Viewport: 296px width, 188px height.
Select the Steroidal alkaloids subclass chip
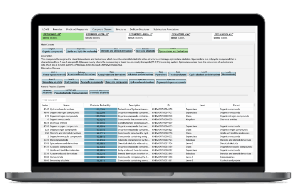coord(146,50)
